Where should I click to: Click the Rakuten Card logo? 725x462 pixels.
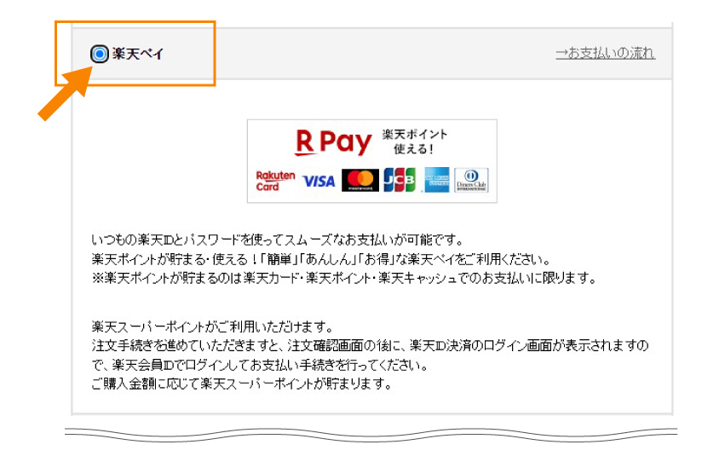(275, 181)
